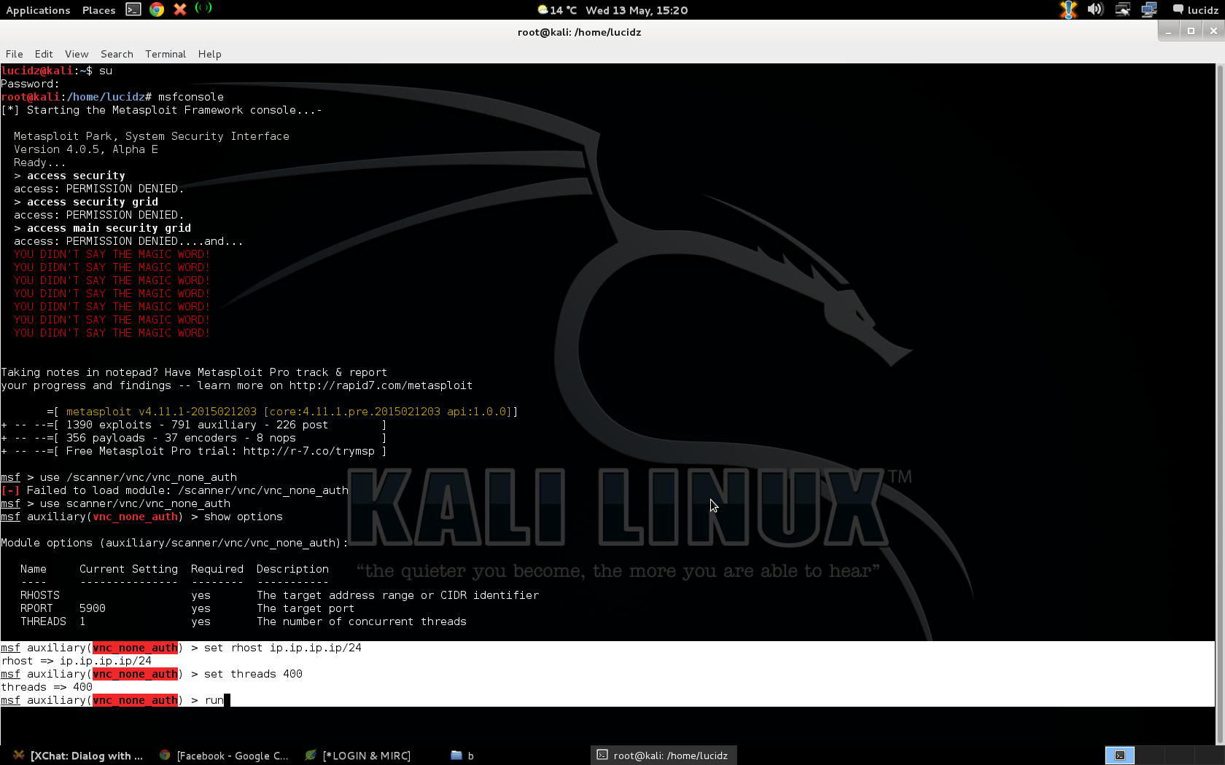This screenshot has width=1225, height=765.
Task: Click terminal icon in root@kali taskbar entry
Action: tap(602, 756)
